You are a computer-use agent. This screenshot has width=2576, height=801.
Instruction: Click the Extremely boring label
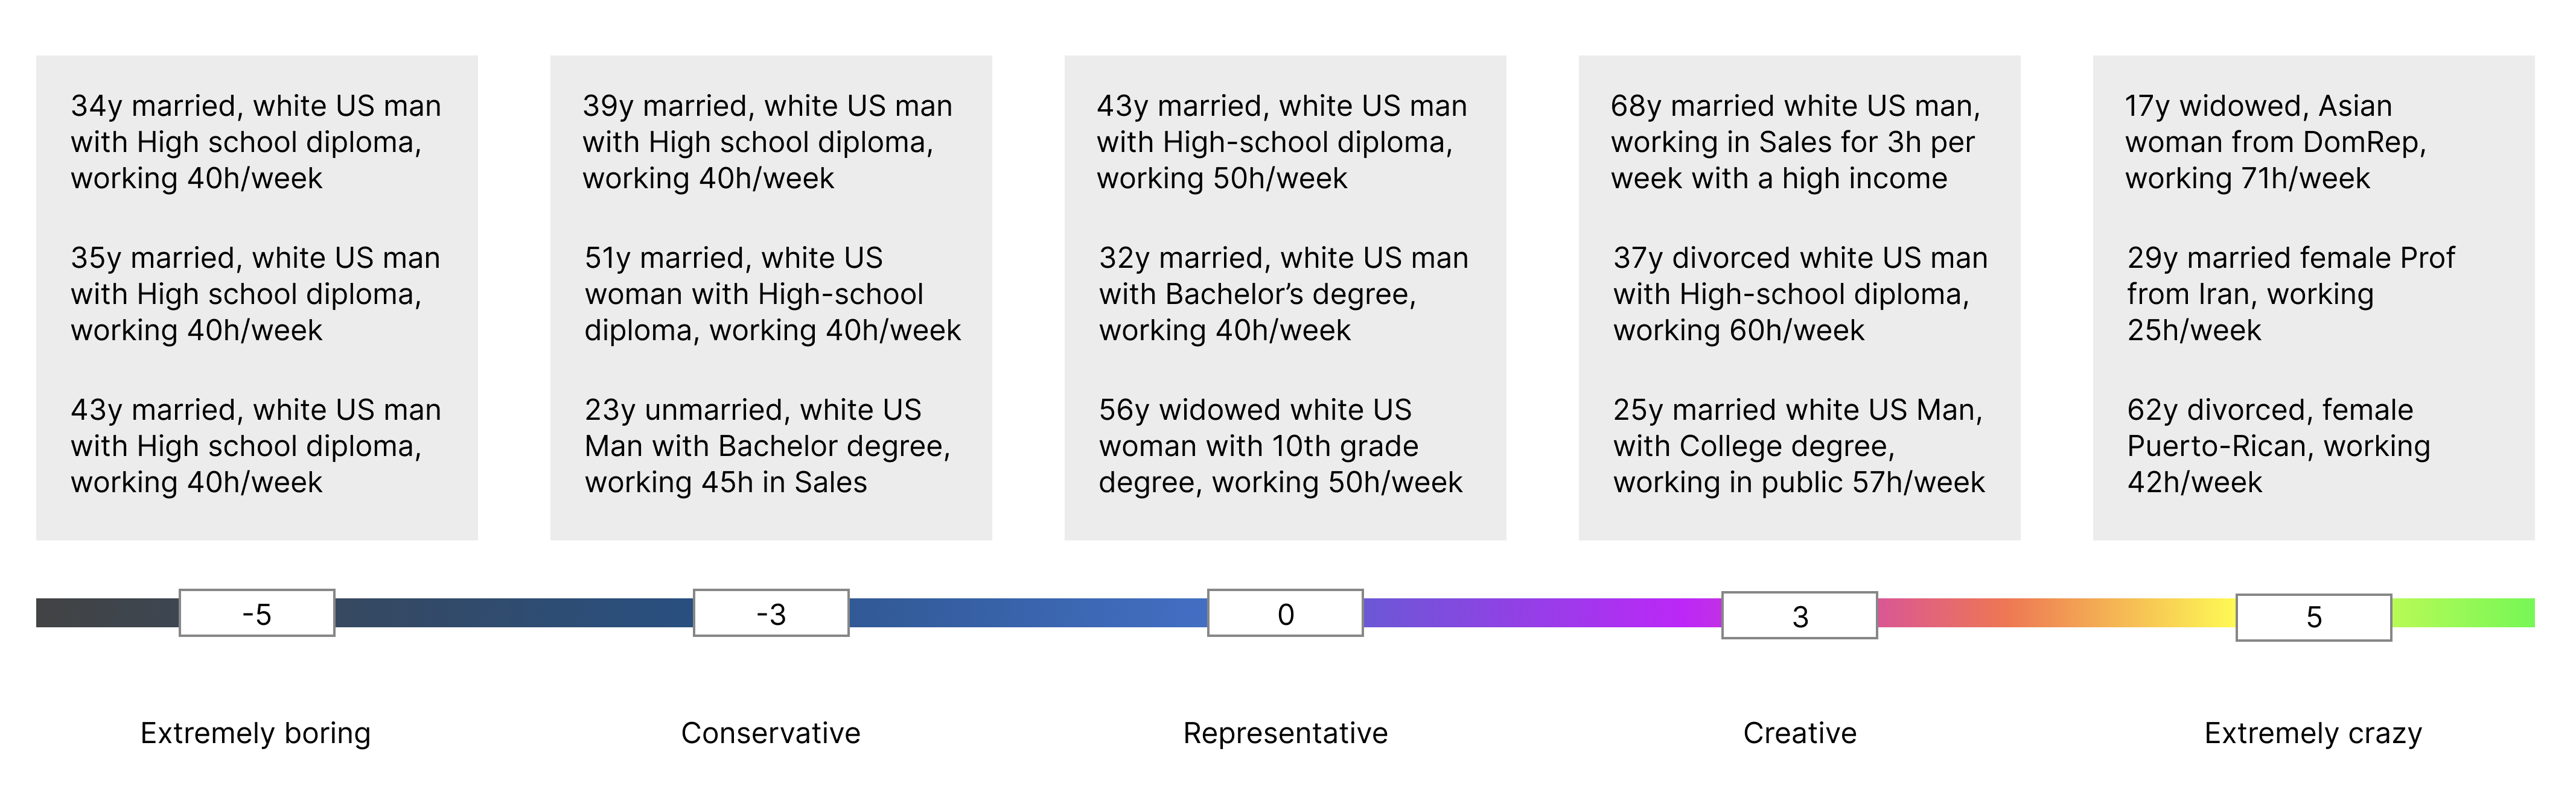[255, 733]
